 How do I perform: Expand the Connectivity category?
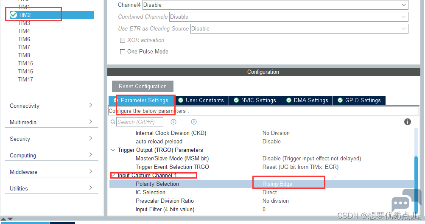click(51, 106)
